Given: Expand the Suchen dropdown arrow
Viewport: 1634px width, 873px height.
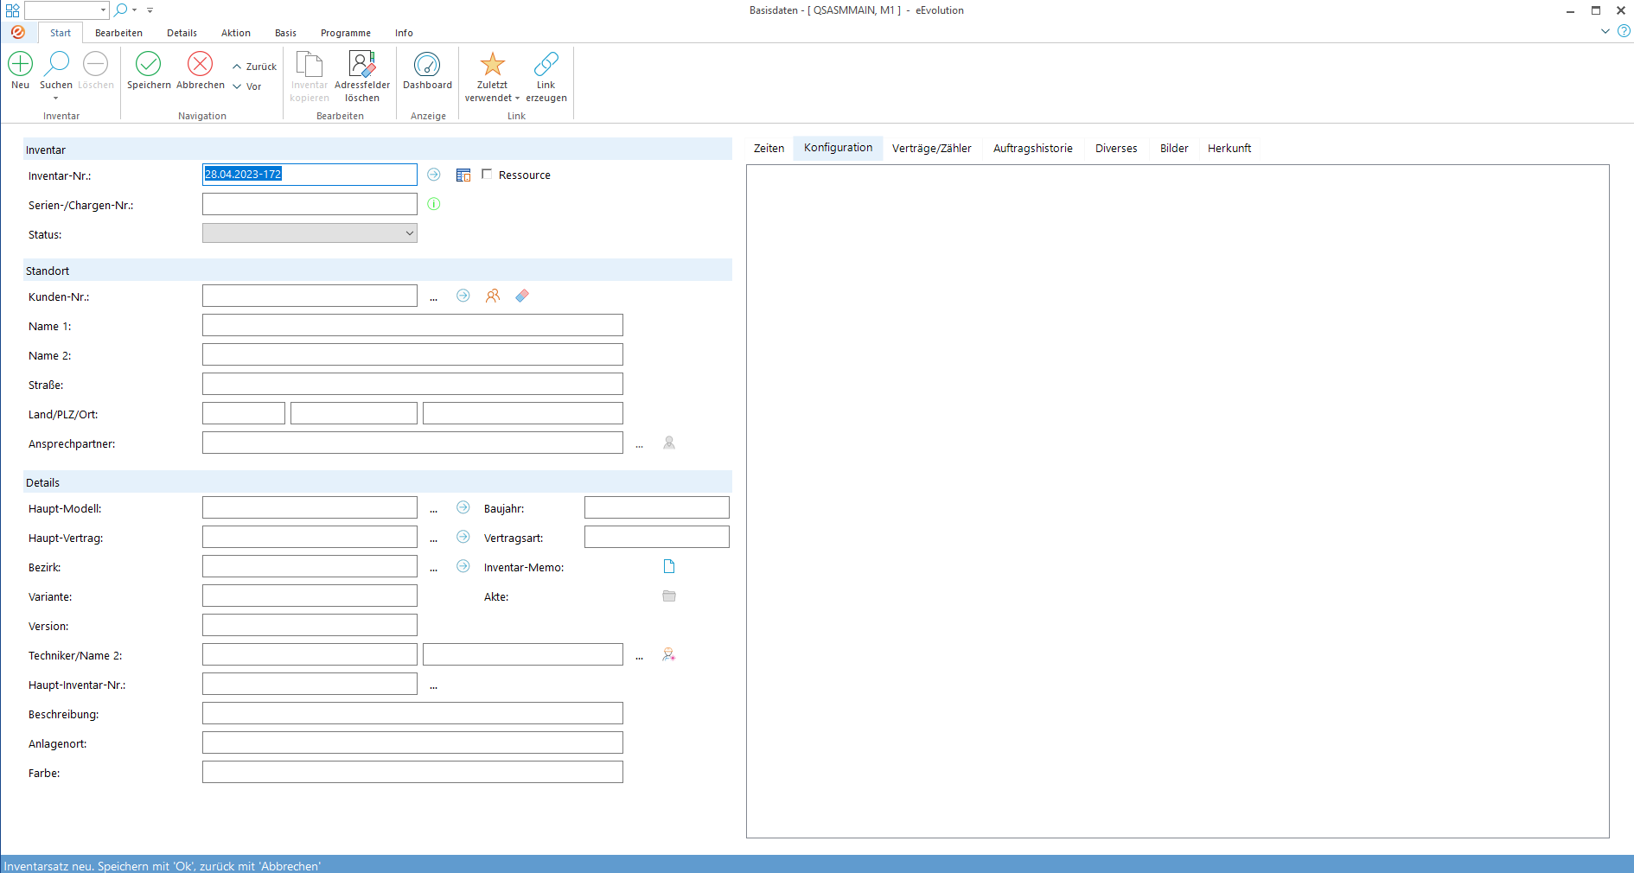Looking at the screenshot, I should click(56, 99).
